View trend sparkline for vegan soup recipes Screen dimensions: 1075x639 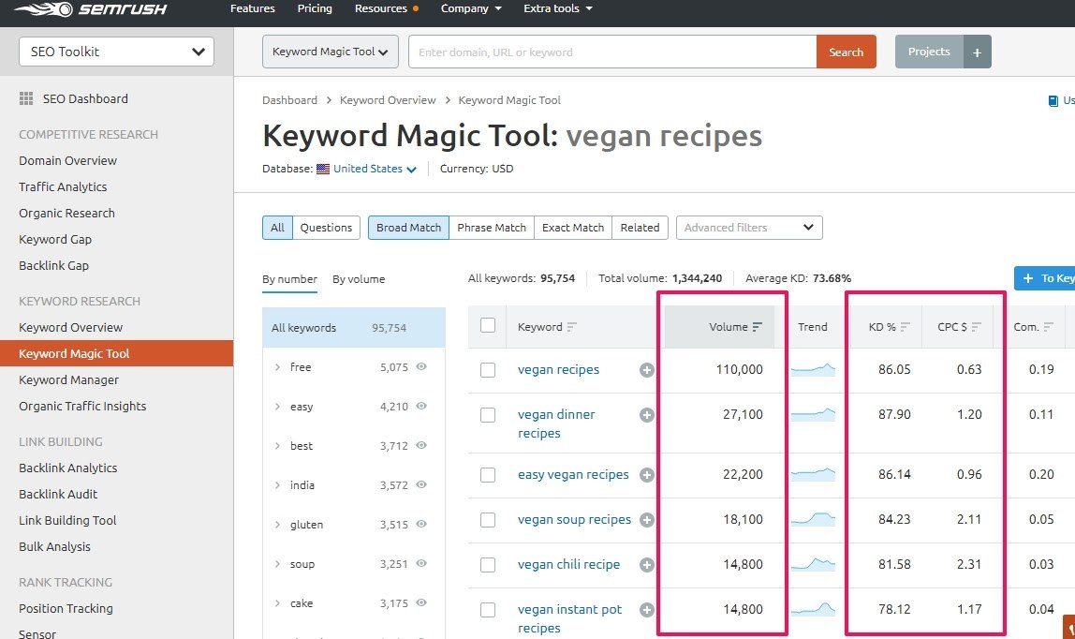(x=813, y=520)
